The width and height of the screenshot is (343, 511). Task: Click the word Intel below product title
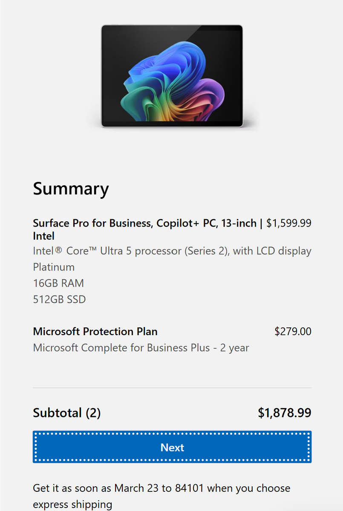(43, 236)
